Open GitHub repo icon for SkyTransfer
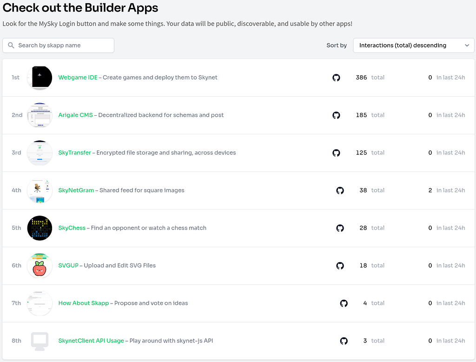 click(x=336, y=153)
